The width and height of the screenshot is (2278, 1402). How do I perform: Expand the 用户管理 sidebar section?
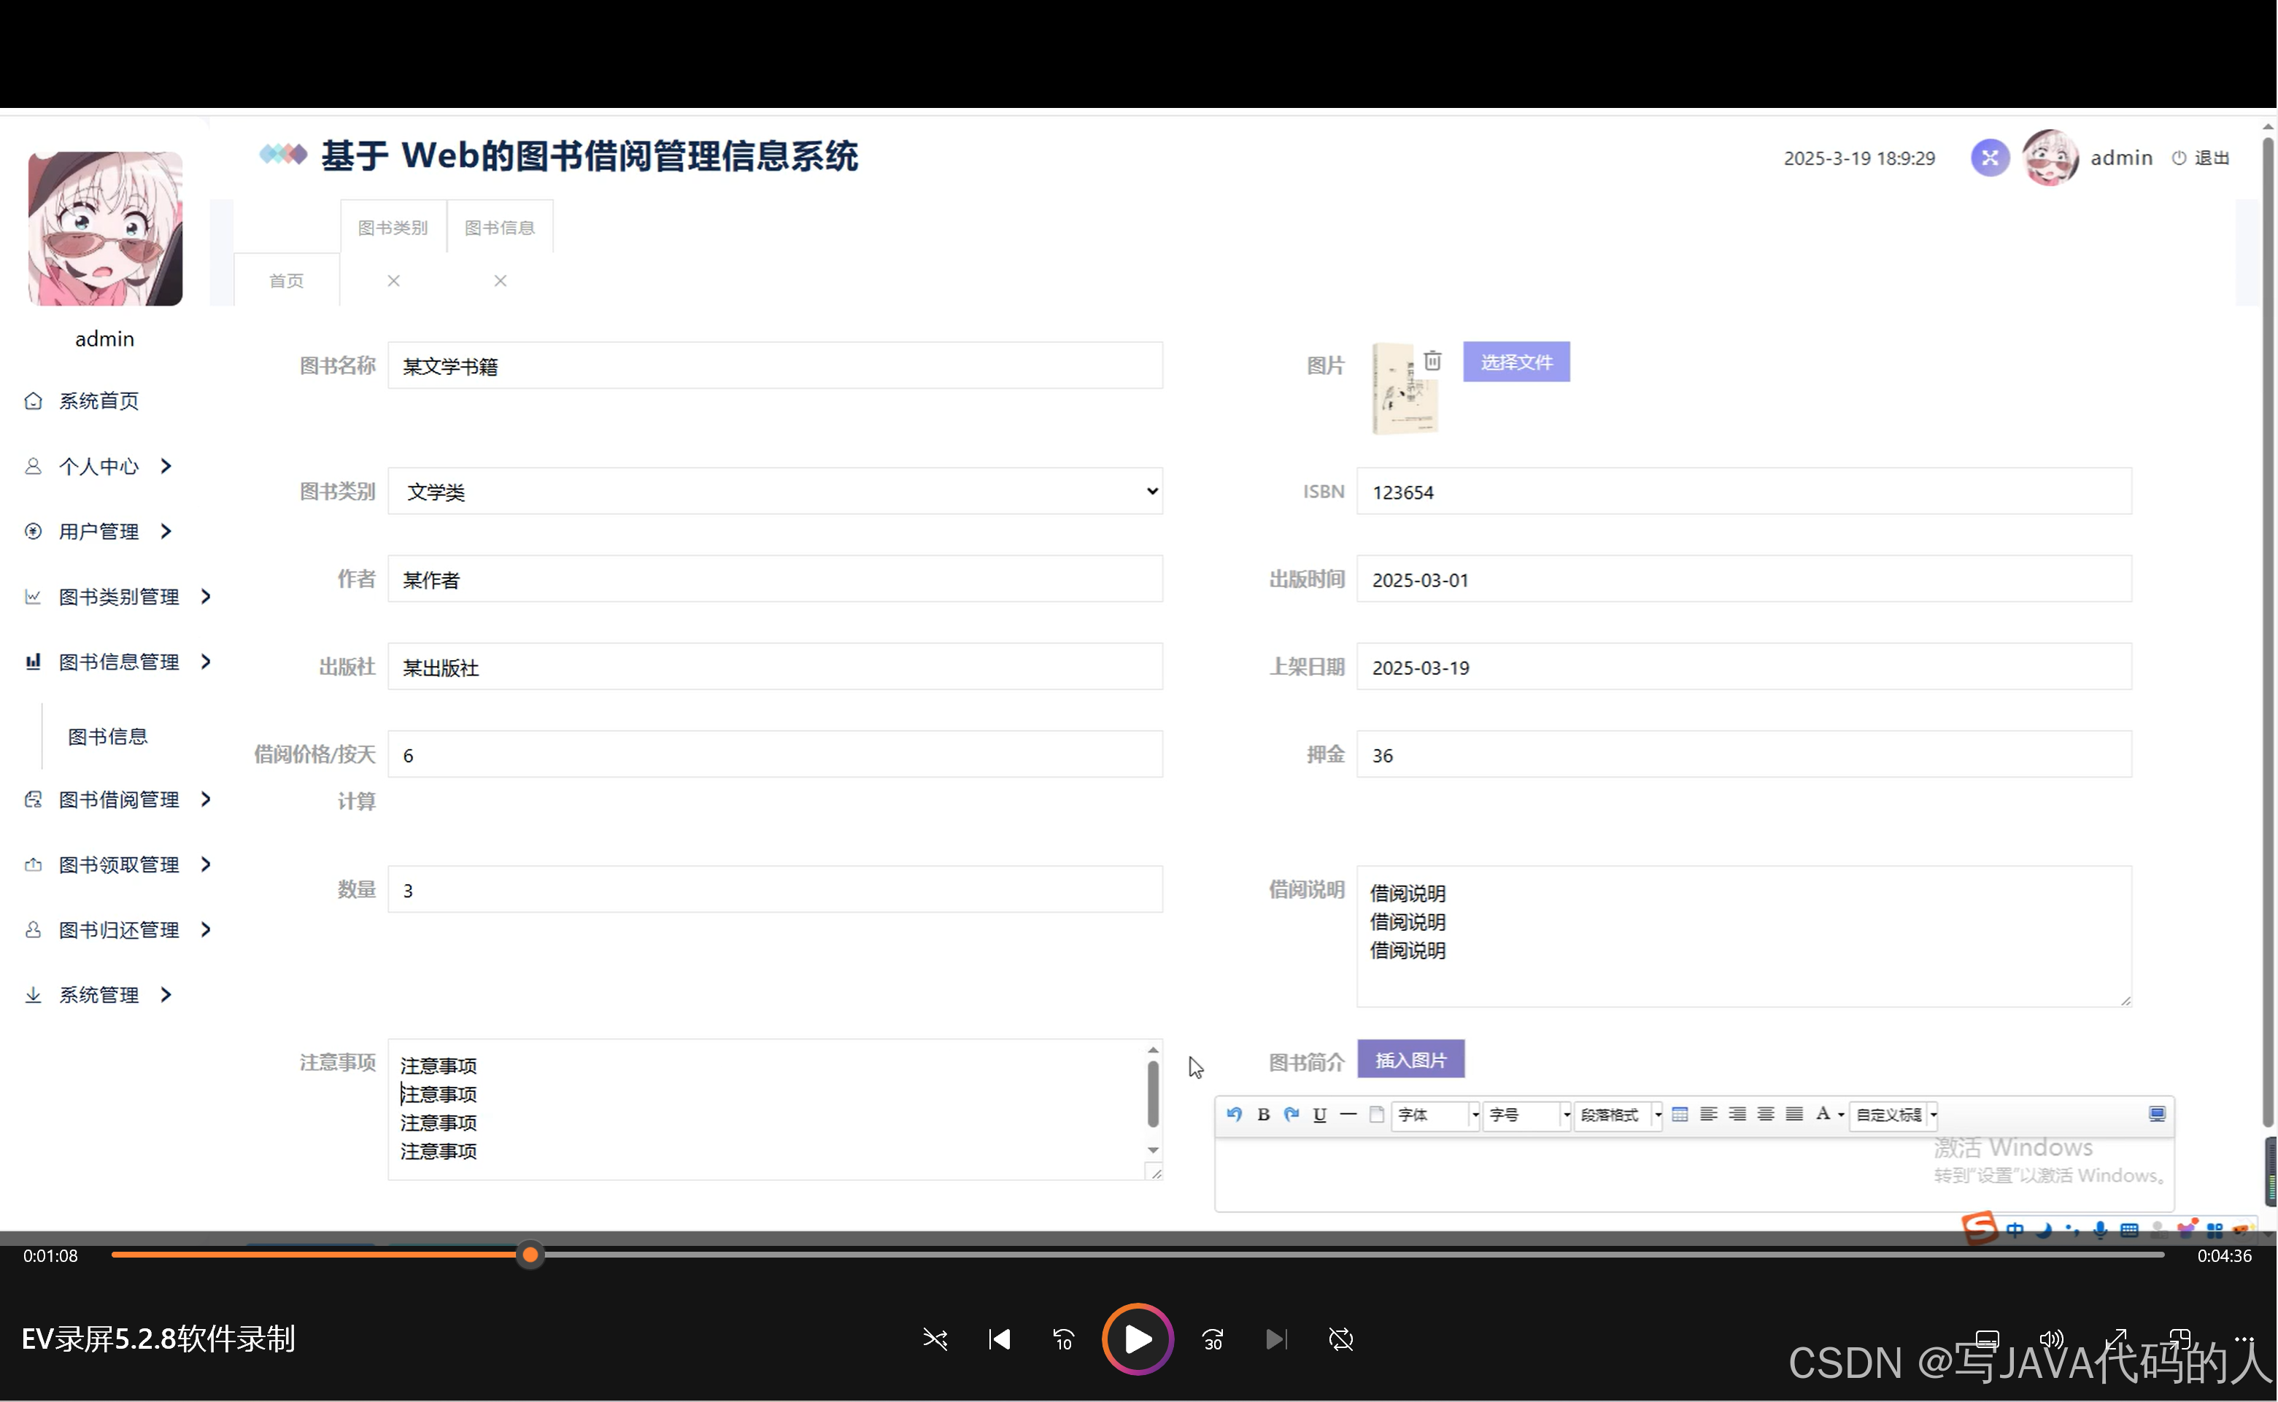(99, 531)
